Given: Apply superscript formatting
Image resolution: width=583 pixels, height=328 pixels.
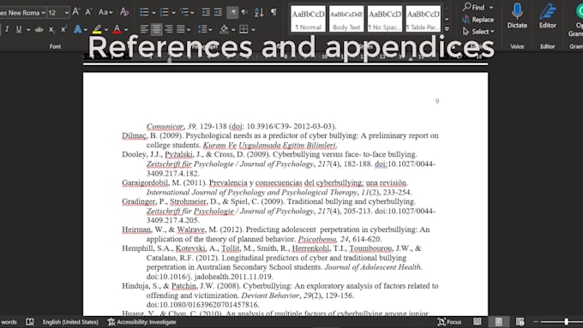Looking at the screenshot, I should tap(63, 29).
